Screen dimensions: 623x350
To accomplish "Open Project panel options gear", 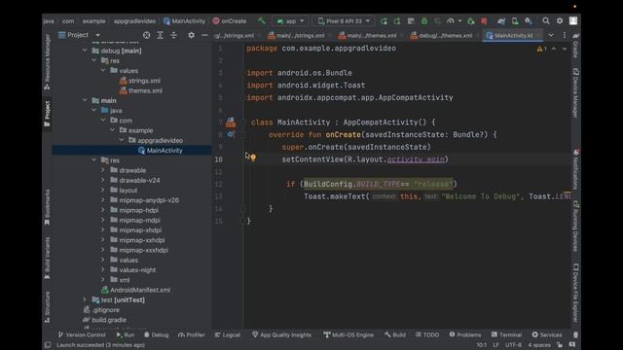I will [191, 35].
